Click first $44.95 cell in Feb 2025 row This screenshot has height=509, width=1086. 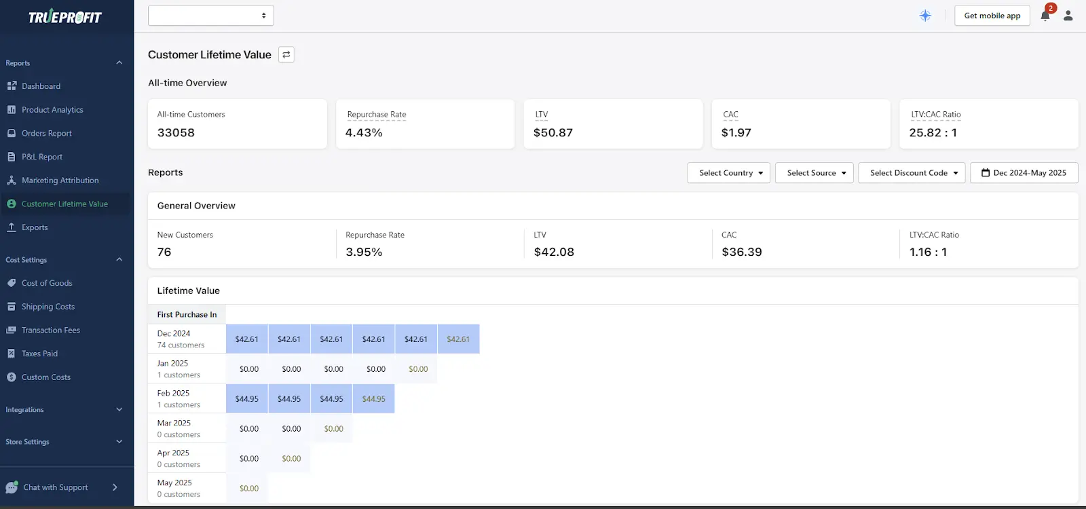coord(247,399)
